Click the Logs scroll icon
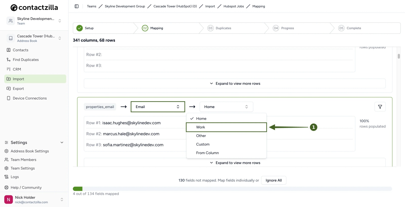Image resolution: width=405 pixels, height=207 pixels. [x=7, y=177]
